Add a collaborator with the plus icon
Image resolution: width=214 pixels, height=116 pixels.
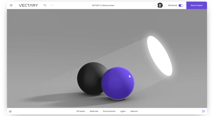(155, 6)
